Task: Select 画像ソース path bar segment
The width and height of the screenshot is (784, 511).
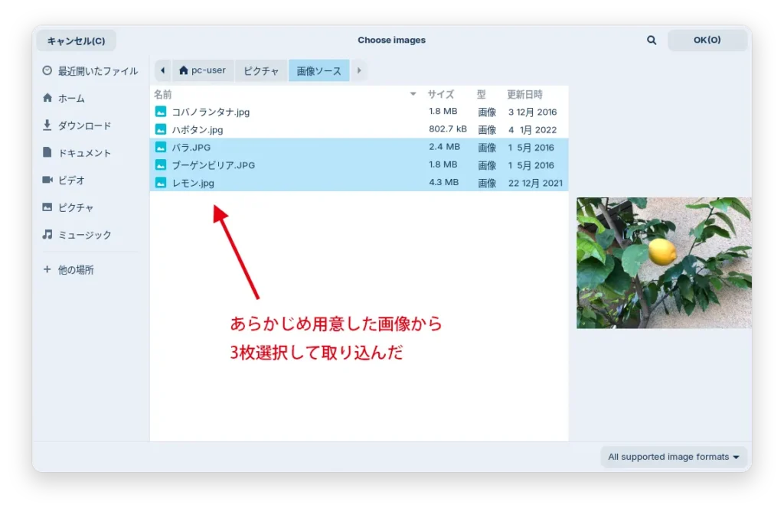Action: pos(318,70)
